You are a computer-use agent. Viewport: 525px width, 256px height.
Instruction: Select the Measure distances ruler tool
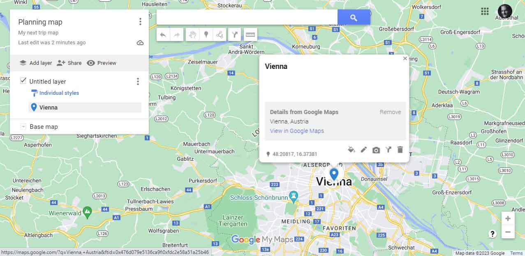(250, 35)
